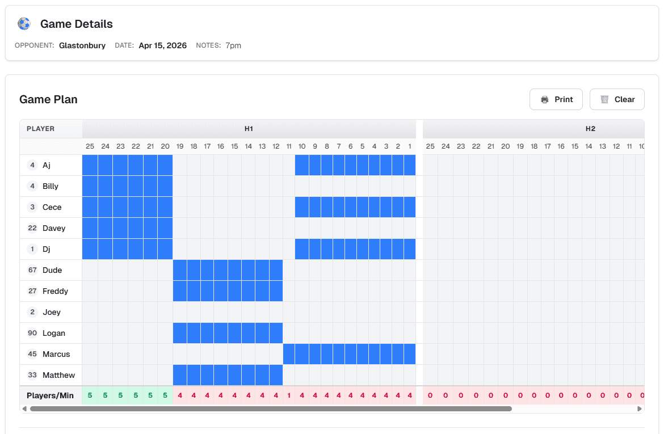Click the Players/Min green count for minute 25
The width and height of the screenshot is (668, 434).
pyautogui.click(x=90, y=395)
